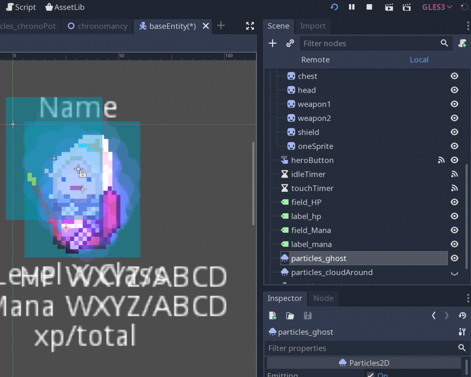Play the current scene clapperboard icon

(x=389, y=7)
